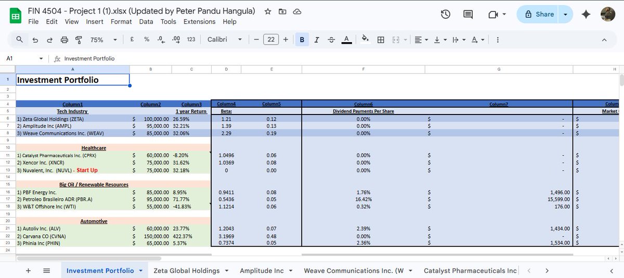The image size is (624, 278).
Task: Open Zeta Global Holdings tab menu arrow
Action: [226, 271]
